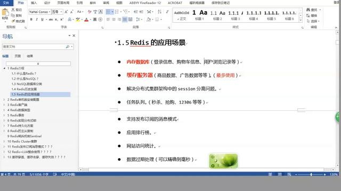Click the enclosed character circle icon
341x191 pixels.
click(100, 20)
